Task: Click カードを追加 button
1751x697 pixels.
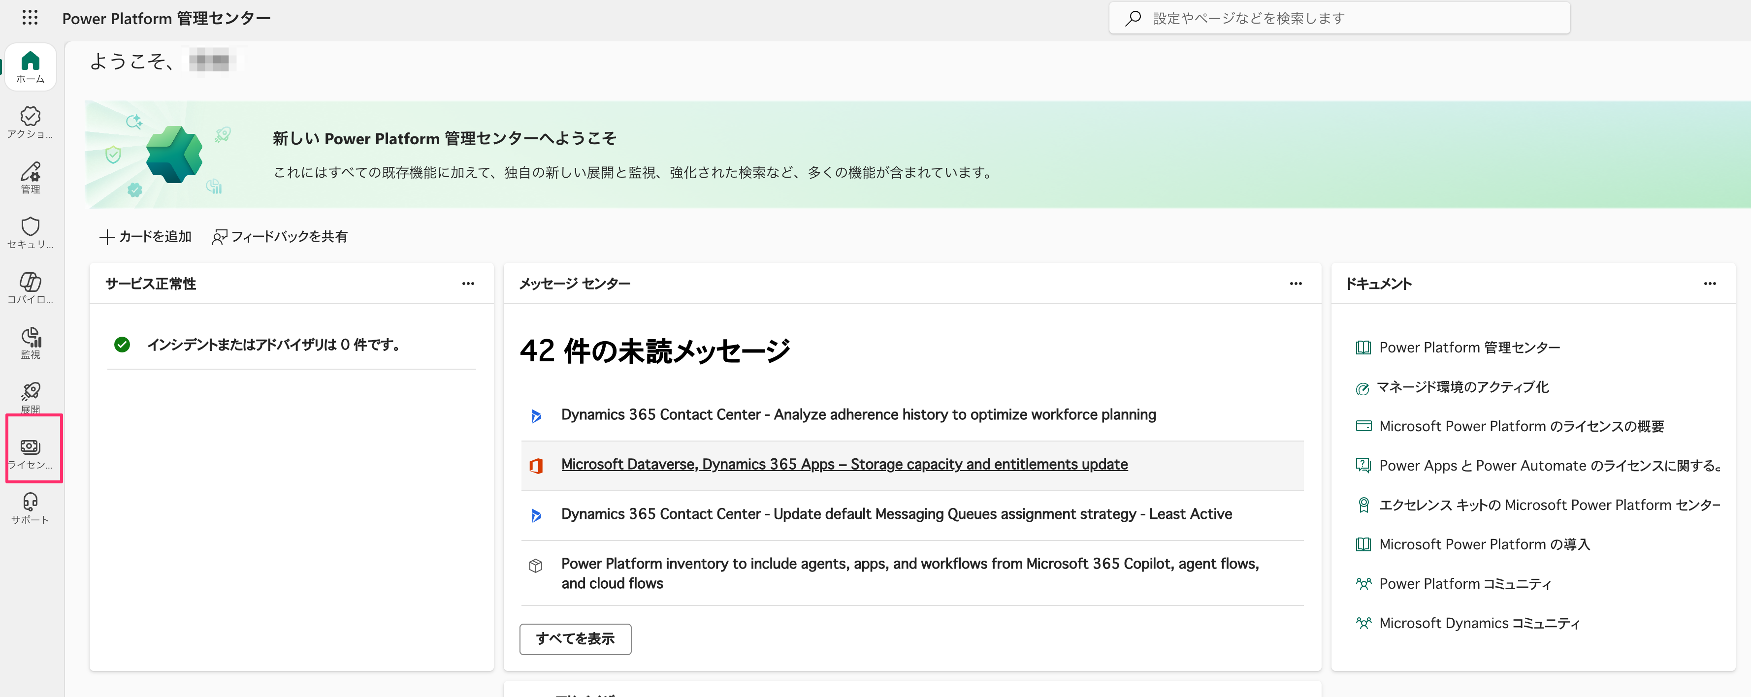Action: coord(146,236)
